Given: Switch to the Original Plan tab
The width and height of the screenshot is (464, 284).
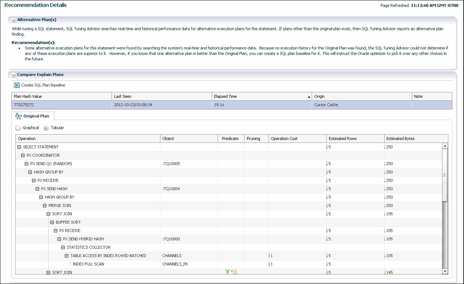Looking at the screenshot, I should click(36, 116).
